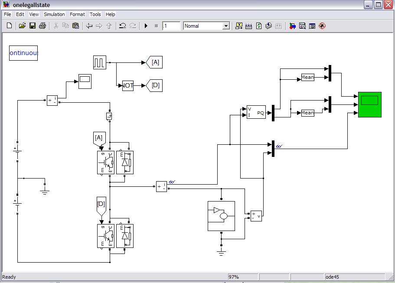Image resolution: width=395 pixels, height=283 pixels.
Task: Click the Go to parent system up arrow
Action: click(109, 26)
